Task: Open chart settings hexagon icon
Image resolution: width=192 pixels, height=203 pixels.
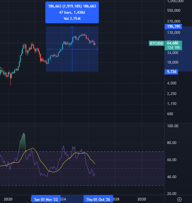Action: (x=179, y=199)
